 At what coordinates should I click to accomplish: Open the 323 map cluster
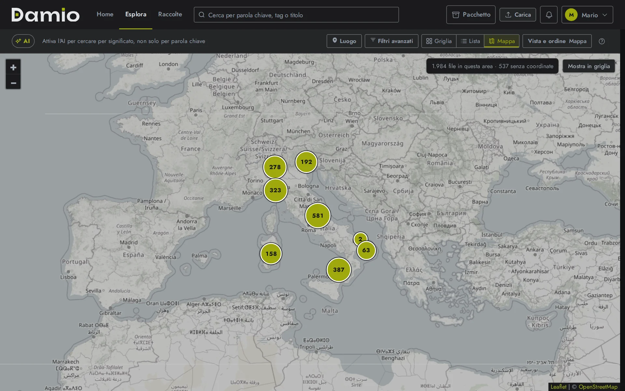[275, 190]
